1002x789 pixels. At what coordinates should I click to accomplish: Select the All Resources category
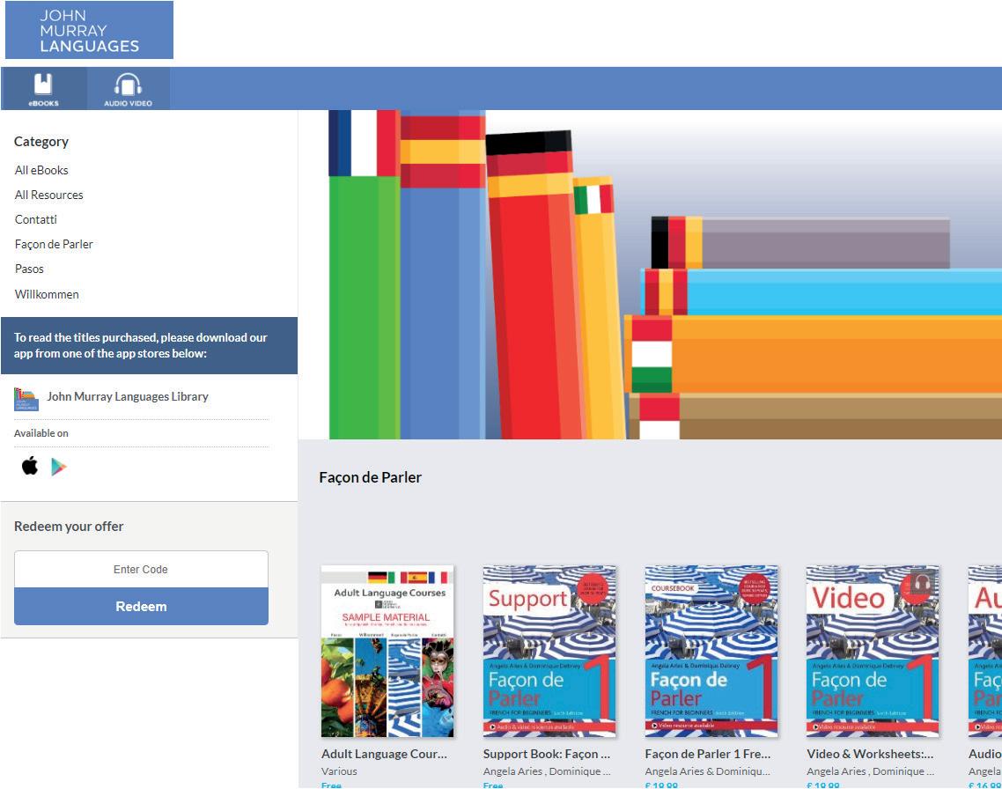pos(49,195)
